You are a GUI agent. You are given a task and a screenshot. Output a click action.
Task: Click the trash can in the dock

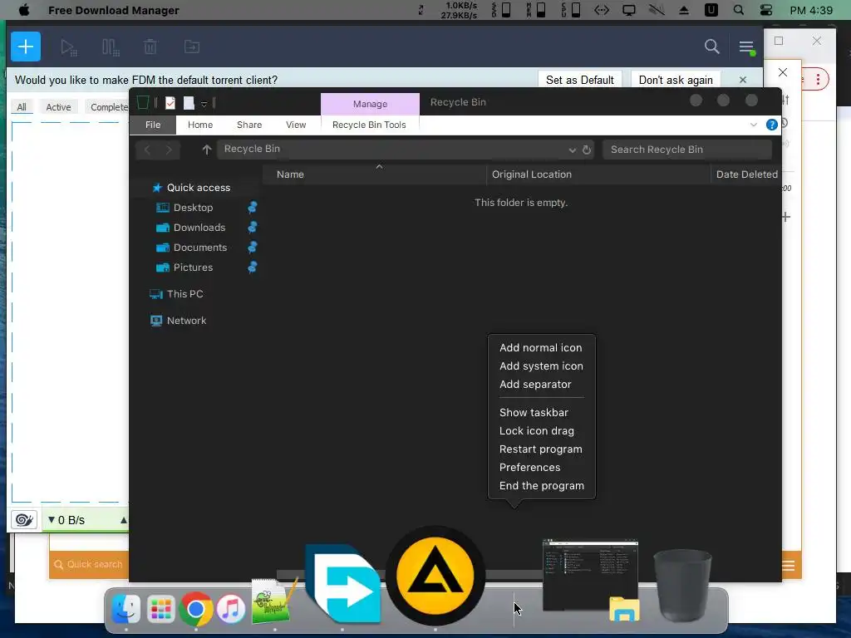(682, 585)
